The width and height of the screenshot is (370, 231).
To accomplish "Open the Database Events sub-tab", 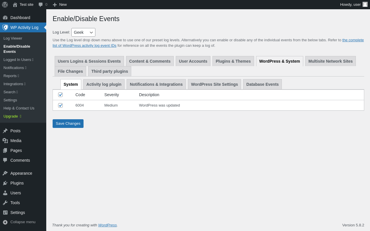I will pos(262,84).
